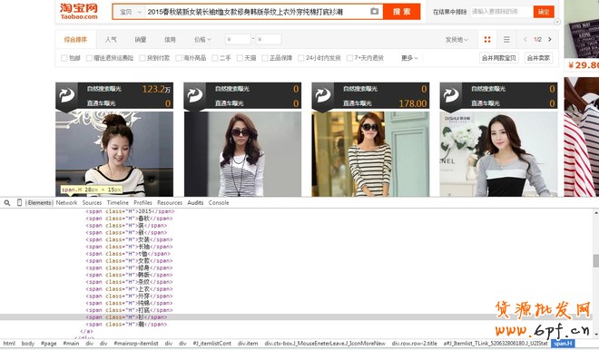Close the right side ad panel
Image resolution: width=599 pixels, height=350 pixels.
[557, 22]
